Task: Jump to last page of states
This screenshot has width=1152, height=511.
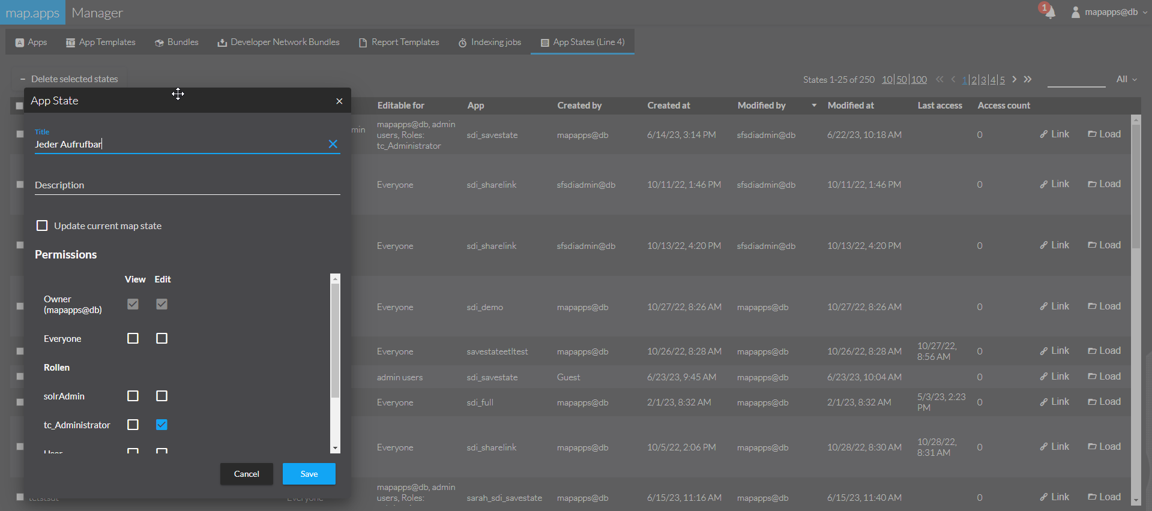Action: coord(1028,79)
